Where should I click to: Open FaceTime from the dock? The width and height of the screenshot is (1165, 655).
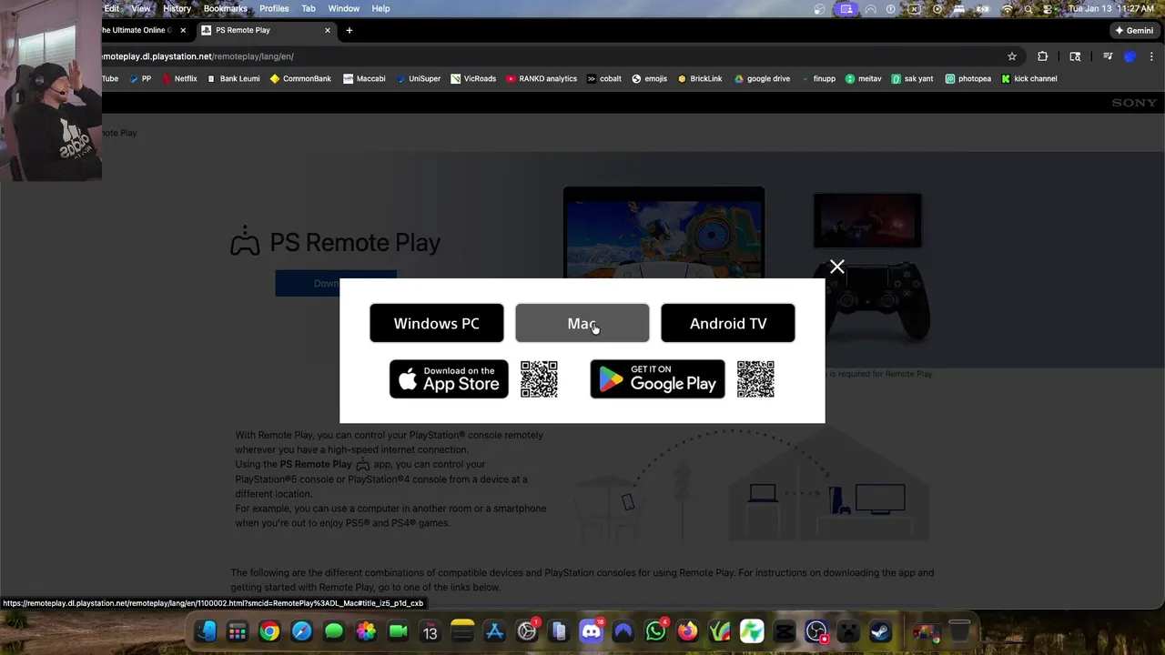click(398, 631)
